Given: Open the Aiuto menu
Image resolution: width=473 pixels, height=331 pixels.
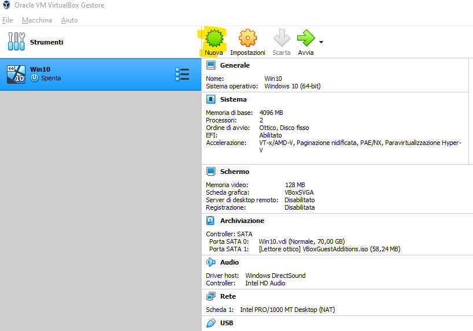Looking at the screenshot, I should tap(69, 20).
